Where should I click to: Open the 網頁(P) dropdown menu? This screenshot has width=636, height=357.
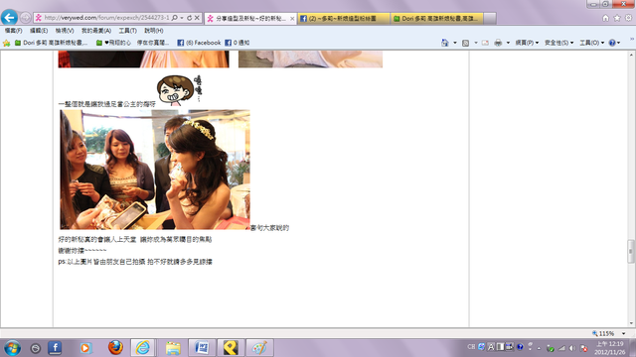pos(527,43)
